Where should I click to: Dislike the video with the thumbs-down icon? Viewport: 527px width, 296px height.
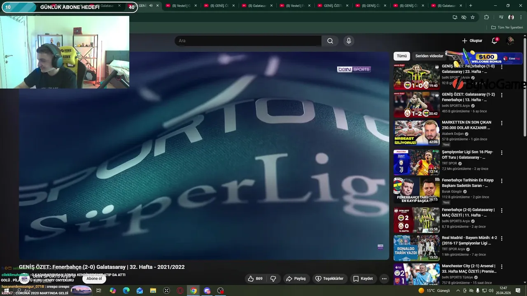273,279
